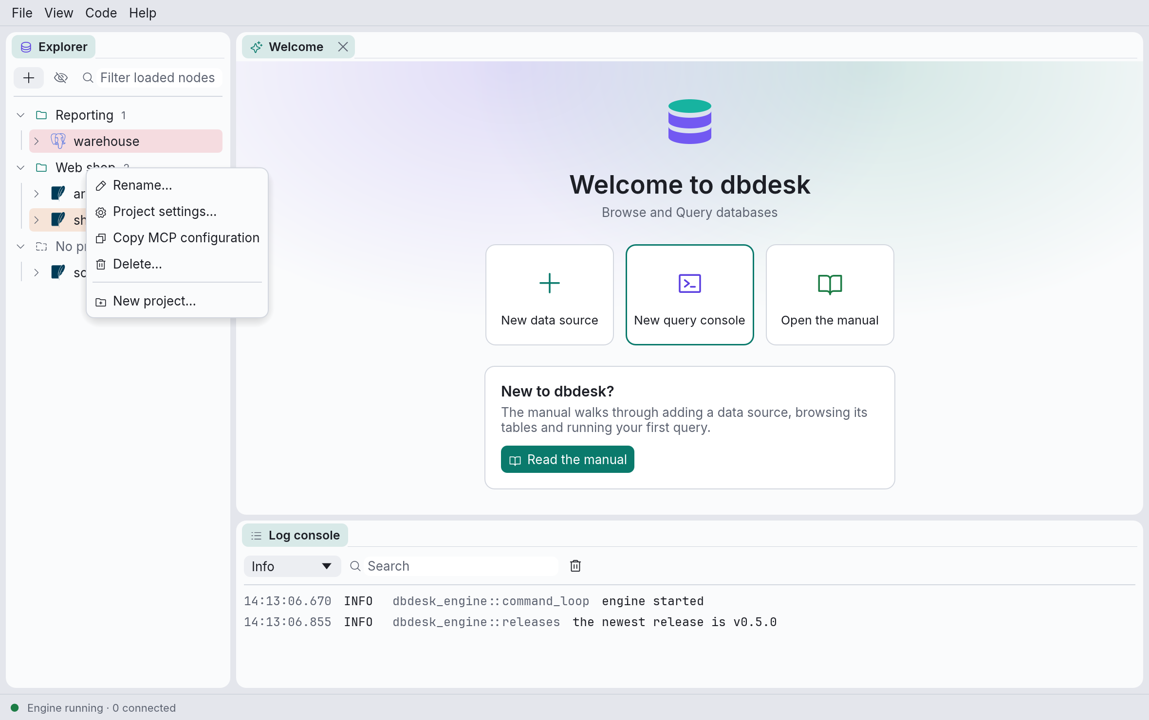Click the Reporting folder icon

[41, 115]
